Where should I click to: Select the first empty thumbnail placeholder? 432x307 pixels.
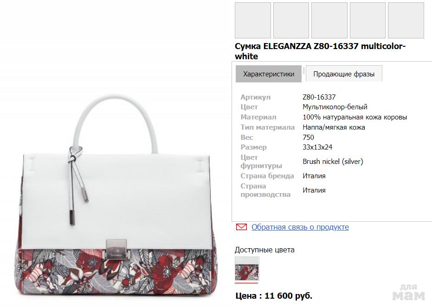(253, 20)
